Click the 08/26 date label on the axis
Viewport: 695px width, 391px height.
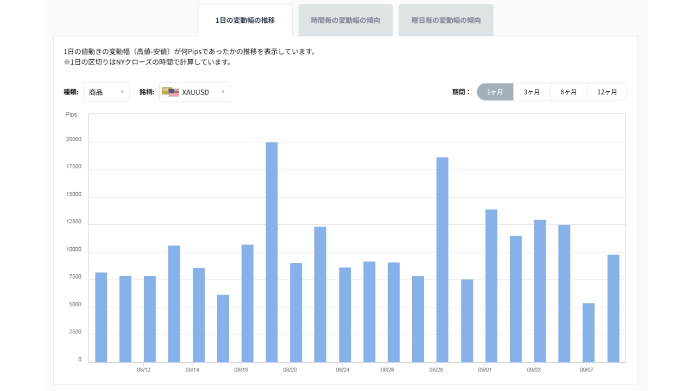click(x=387, y=370)
